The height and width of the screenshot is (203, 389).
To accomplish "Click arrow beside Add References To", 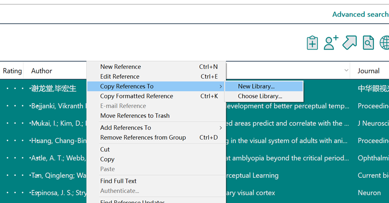I will [x=220, y=128].
